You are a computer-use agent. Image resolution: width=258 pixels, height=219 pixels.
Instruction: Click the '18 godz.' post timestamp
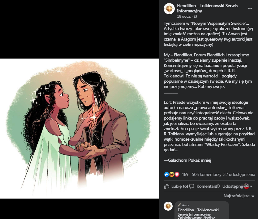coord(184,16)
